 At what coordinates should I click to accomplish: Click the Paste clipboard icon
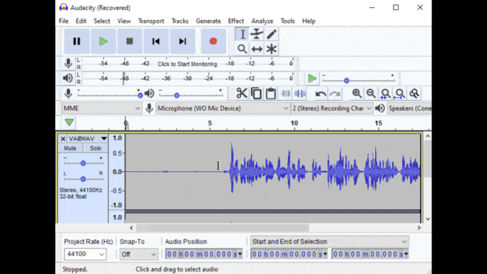coord(271,93)
